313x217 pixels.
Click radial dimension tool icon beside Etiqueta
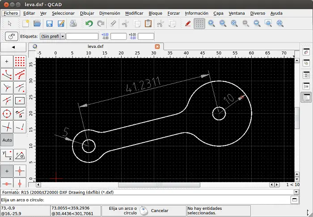tap(11, 36)
